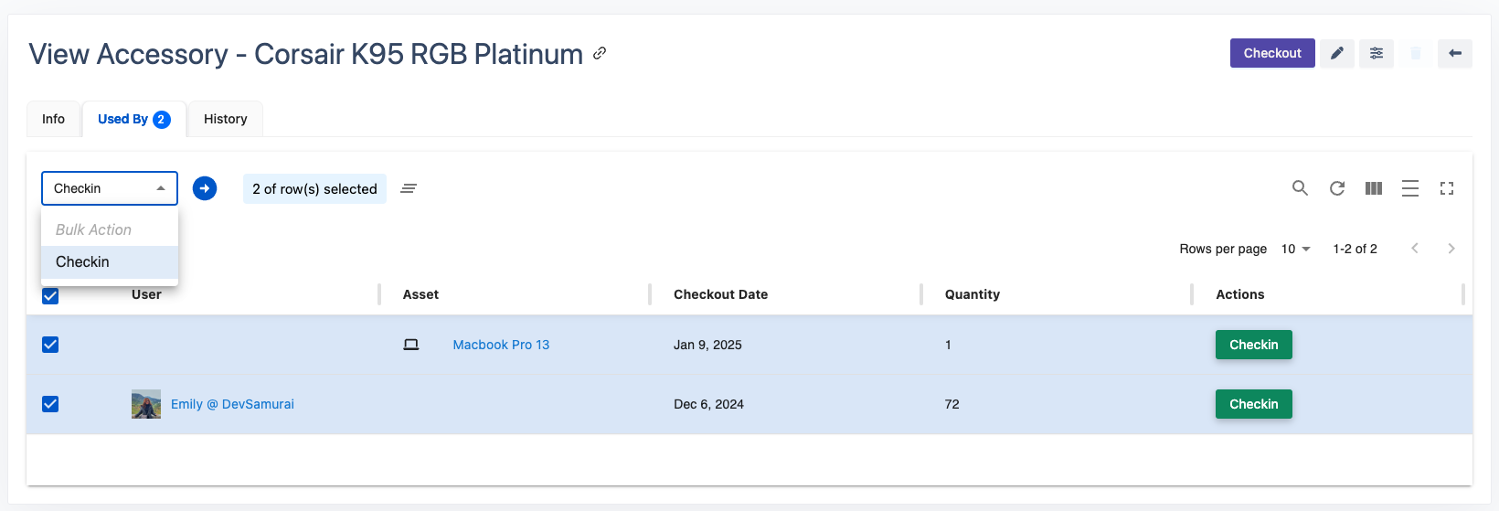
Task: Open the Info tab
Action: tap(53, 119)
